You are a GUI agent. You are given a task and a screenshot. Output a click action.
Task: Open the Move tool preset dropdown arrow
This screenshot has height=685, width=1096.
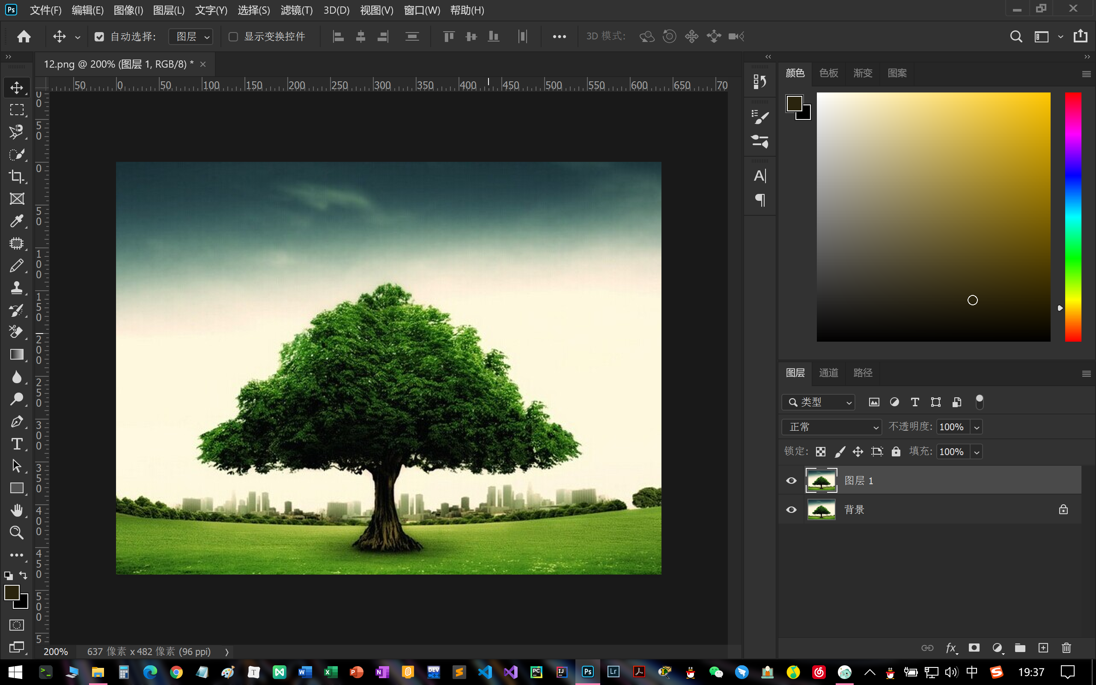[x=77, y=37]
